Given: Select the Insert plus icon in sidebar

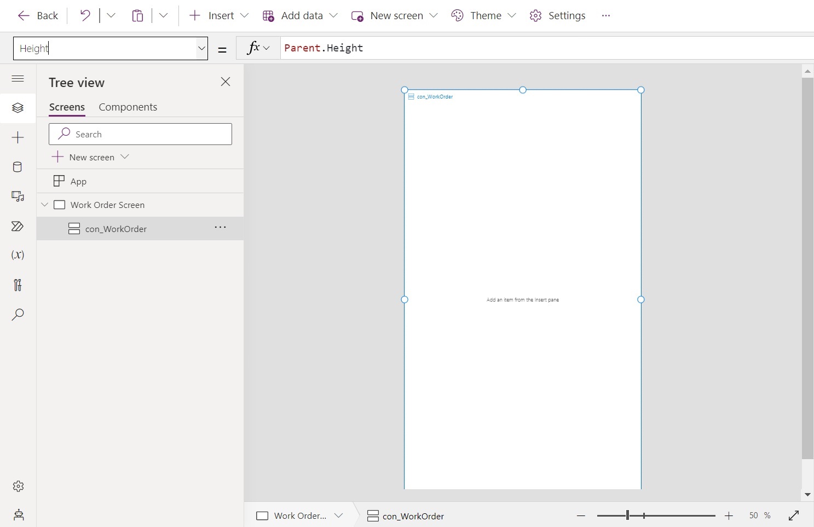Looking at the screenshot, I should 18,137.
